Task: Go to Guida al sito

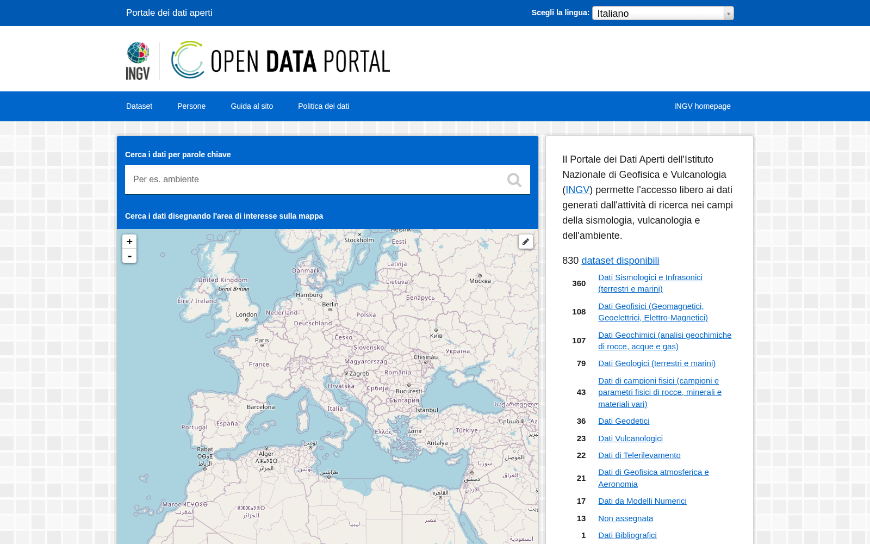Action: 252,106
